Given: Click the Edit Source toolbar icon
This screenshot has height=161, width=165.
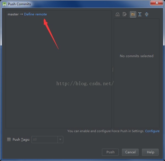Looking at the screenshot, I should point(125,14).
